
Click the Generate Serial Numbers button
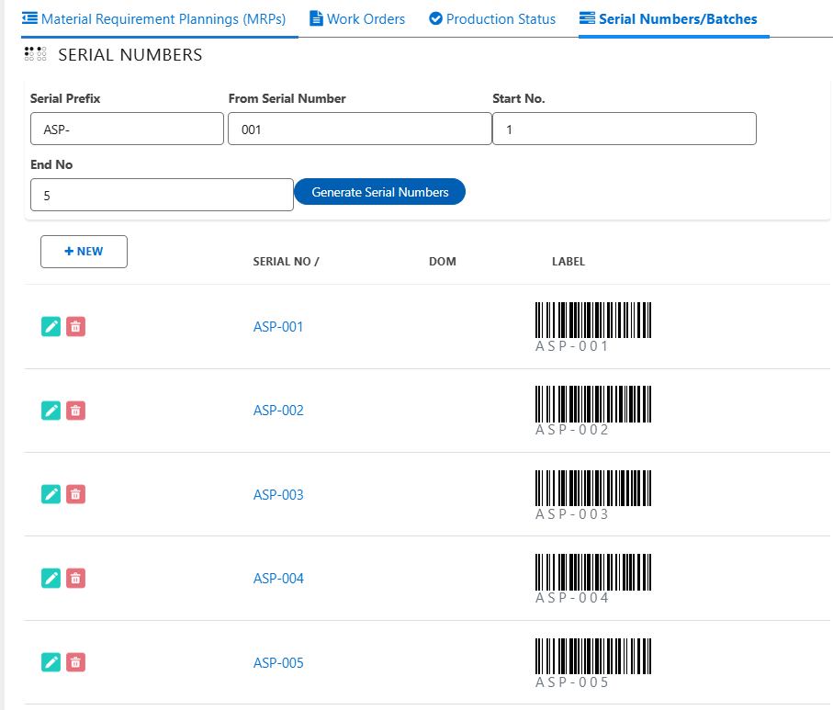click(x=379, y=192)
